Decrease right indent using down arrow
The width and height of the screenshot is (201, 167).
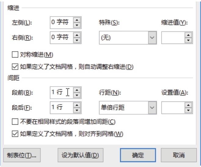77,40
